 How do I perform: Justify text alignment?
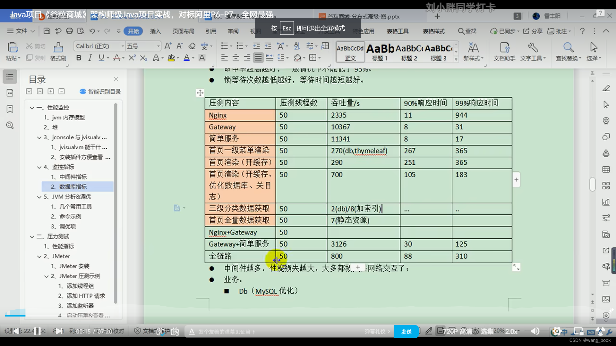(x=258, y=58)
